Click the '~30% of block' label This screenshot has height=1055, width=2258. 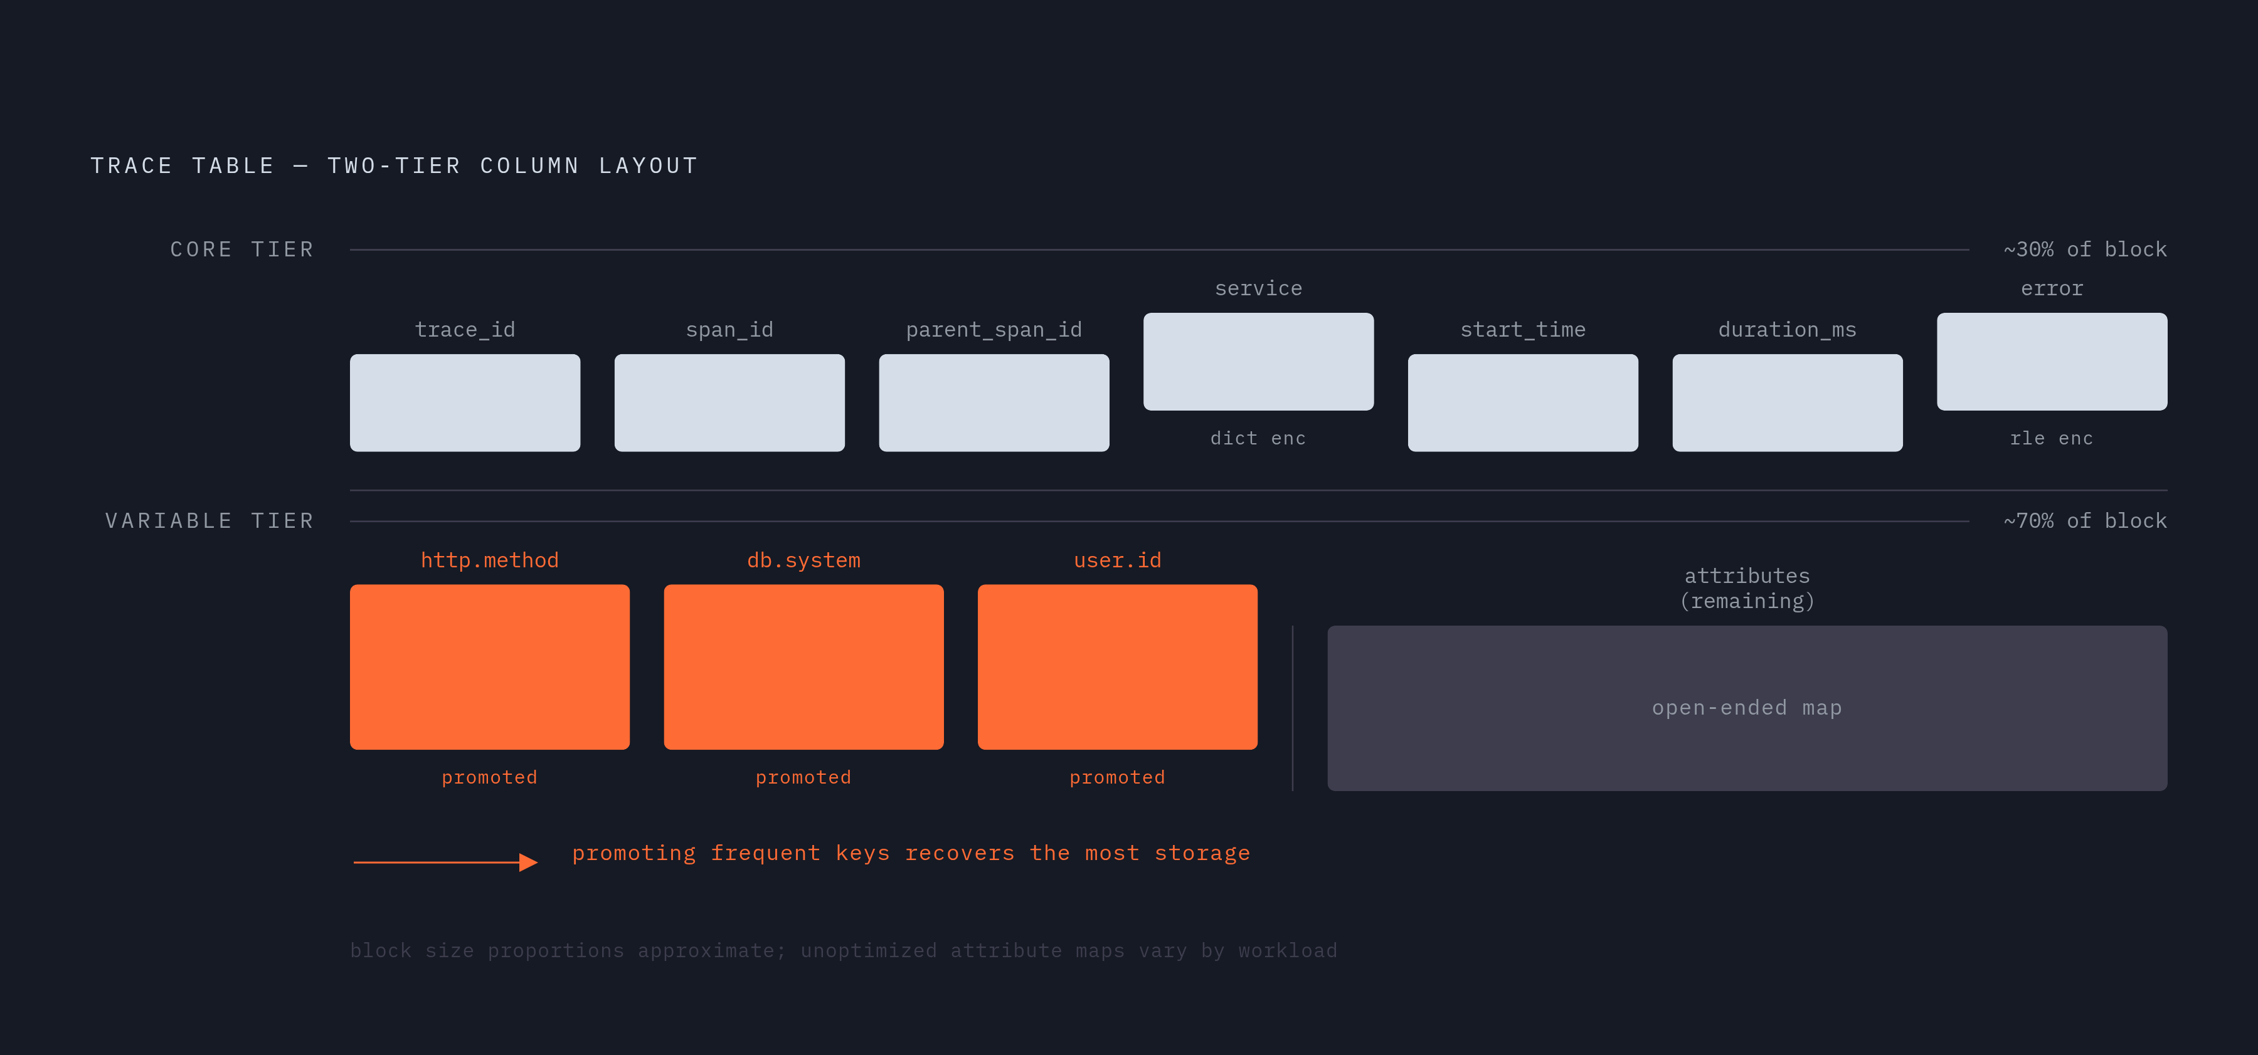[x=2086, y=249]
